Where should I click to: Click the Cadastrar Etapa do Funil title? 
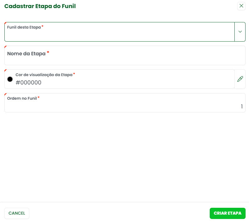(x=40, y=6)
